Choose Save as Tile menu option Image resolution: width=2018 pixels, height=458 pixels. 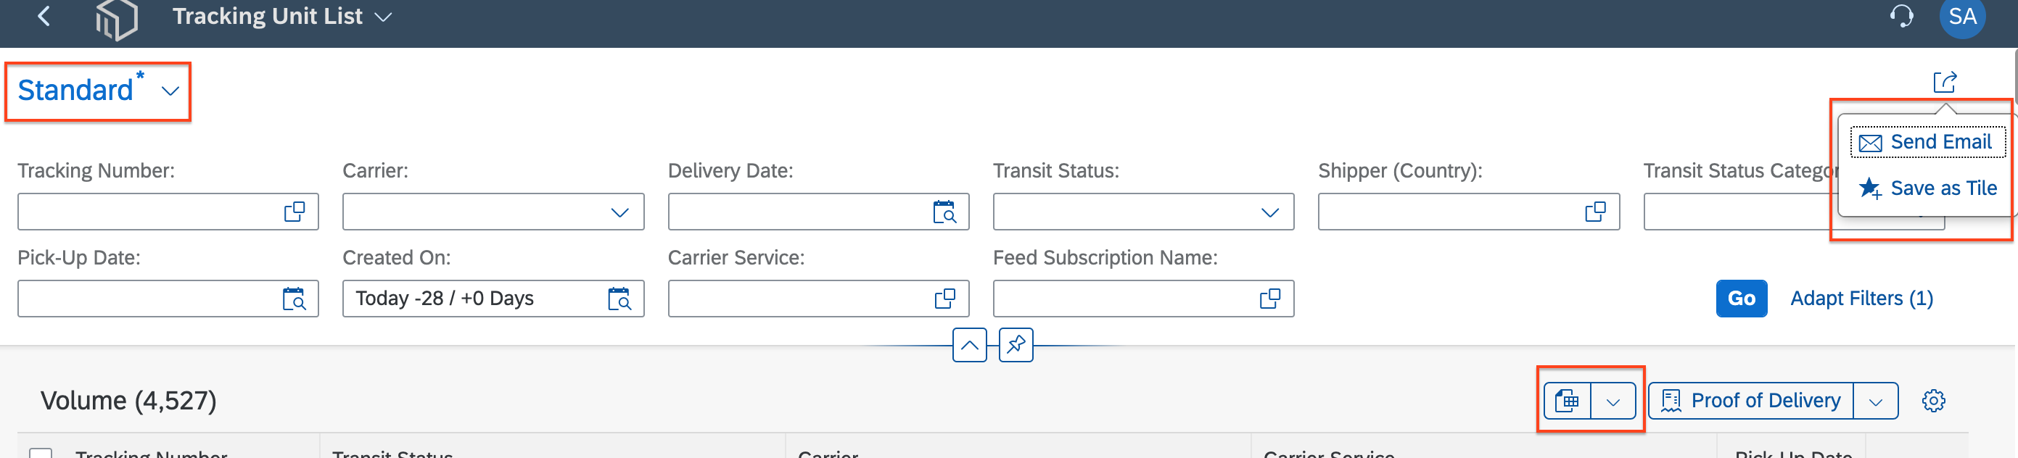pyautogui.click(x=1927, y=188)
